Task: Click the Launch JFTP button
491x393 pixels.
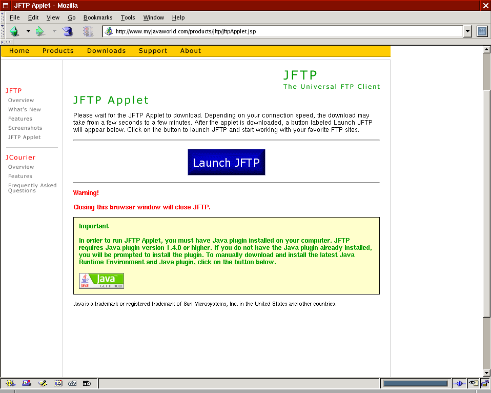Action: [x=227, y=162]
